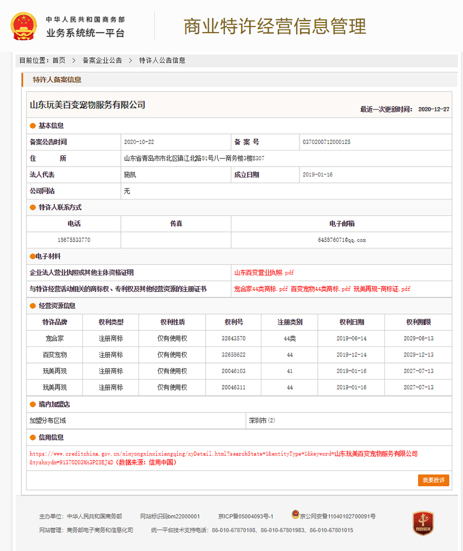This screenshot has width=463, height=551.
Task: Click the 商业特许经营信息管理 page title
Action: tap(274, 26)
